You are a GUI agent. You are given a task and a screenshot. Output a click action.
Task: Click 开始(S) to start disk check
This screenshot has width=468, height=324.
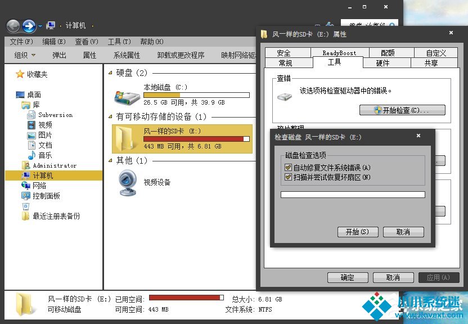tap(358, 232)
